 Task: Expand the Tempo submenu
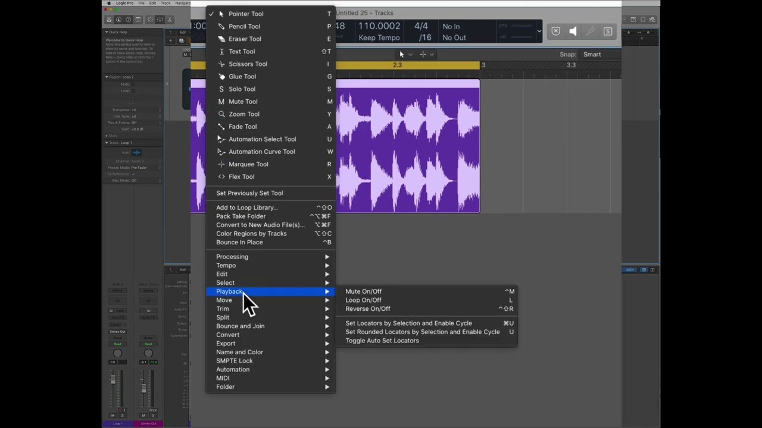(270, 266)
